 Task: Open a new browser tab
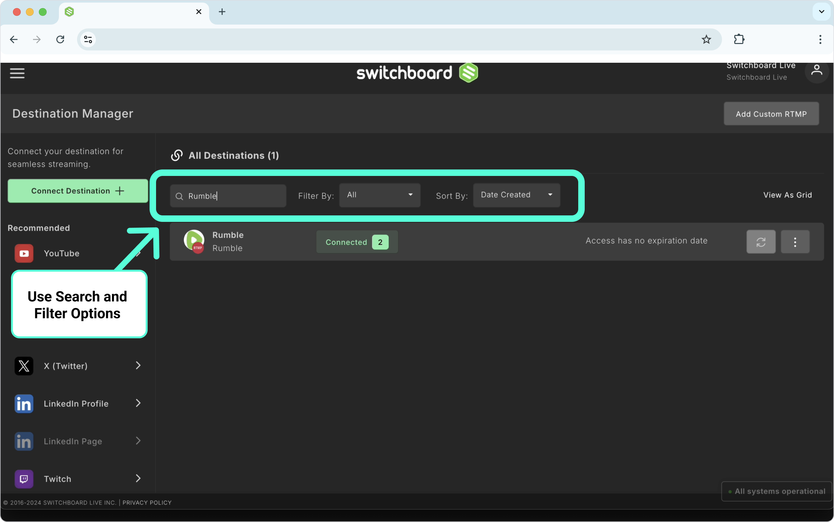[222, 12]
